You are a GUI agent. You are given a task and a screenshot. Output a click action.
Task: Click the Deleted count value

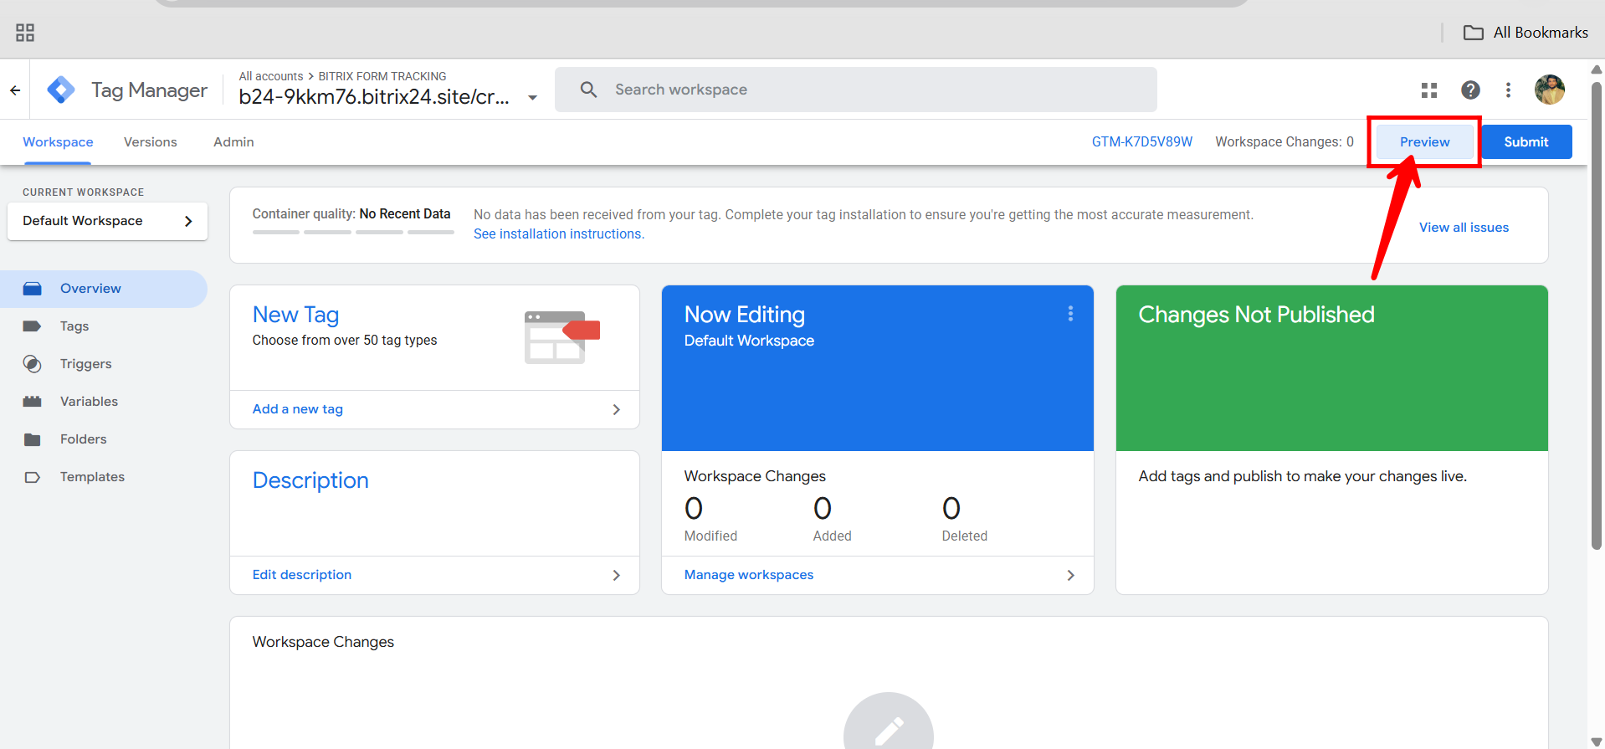[951, 508]
